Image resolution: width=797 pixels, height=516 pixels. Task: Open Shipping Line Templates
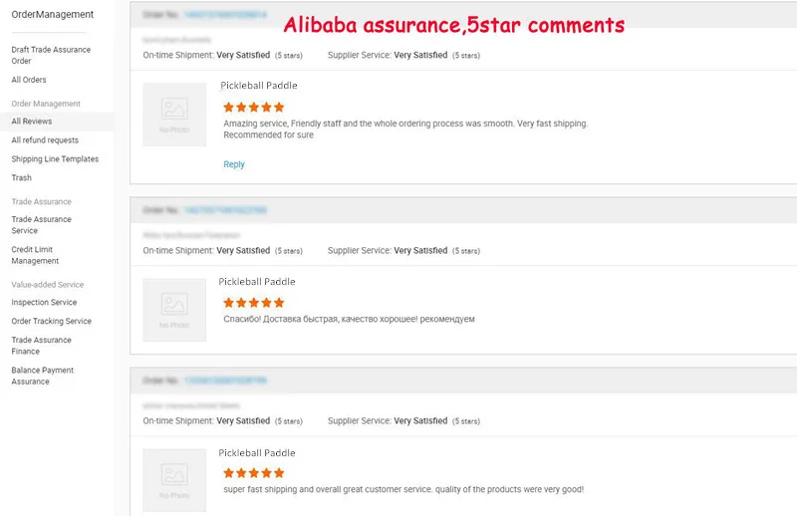click(55, 159)
